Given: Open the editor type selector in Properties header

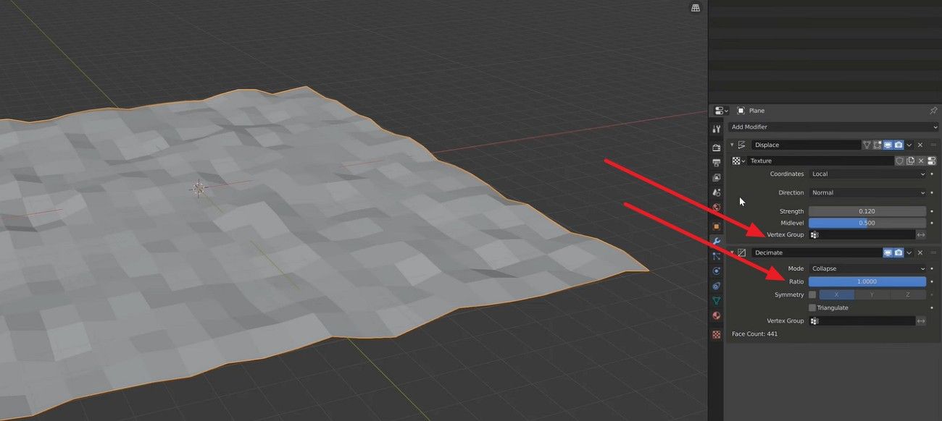Looking at the screenshot, I should coord(718,110).
